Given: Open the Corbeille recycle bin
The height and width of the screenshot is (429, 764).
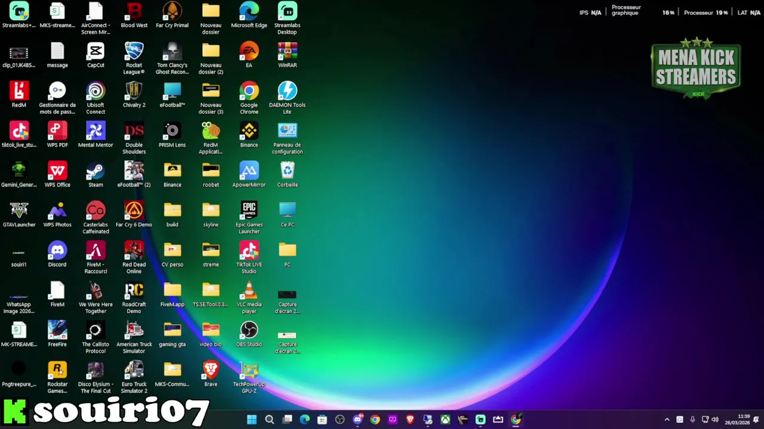Looking at the screenshot, I should (287, 175).
